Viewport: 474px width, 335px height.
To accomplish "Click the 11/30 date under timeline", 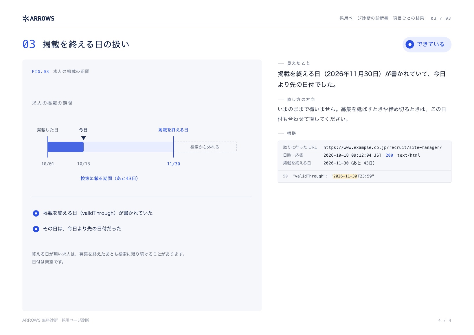I will click(174, 164).
